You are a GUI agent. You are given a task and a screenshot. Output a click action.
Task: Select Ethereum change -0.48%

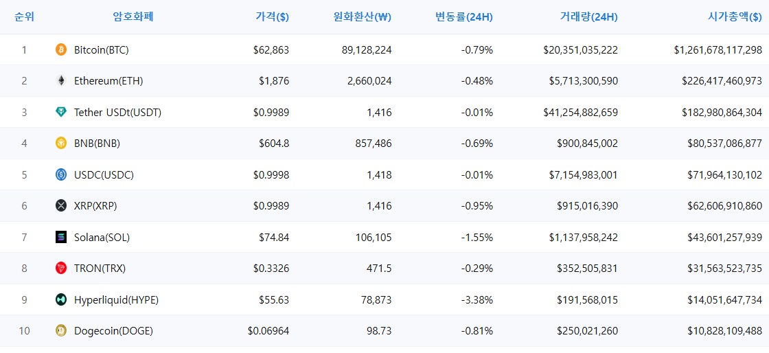pyautogui.click(x=477, y=81)
